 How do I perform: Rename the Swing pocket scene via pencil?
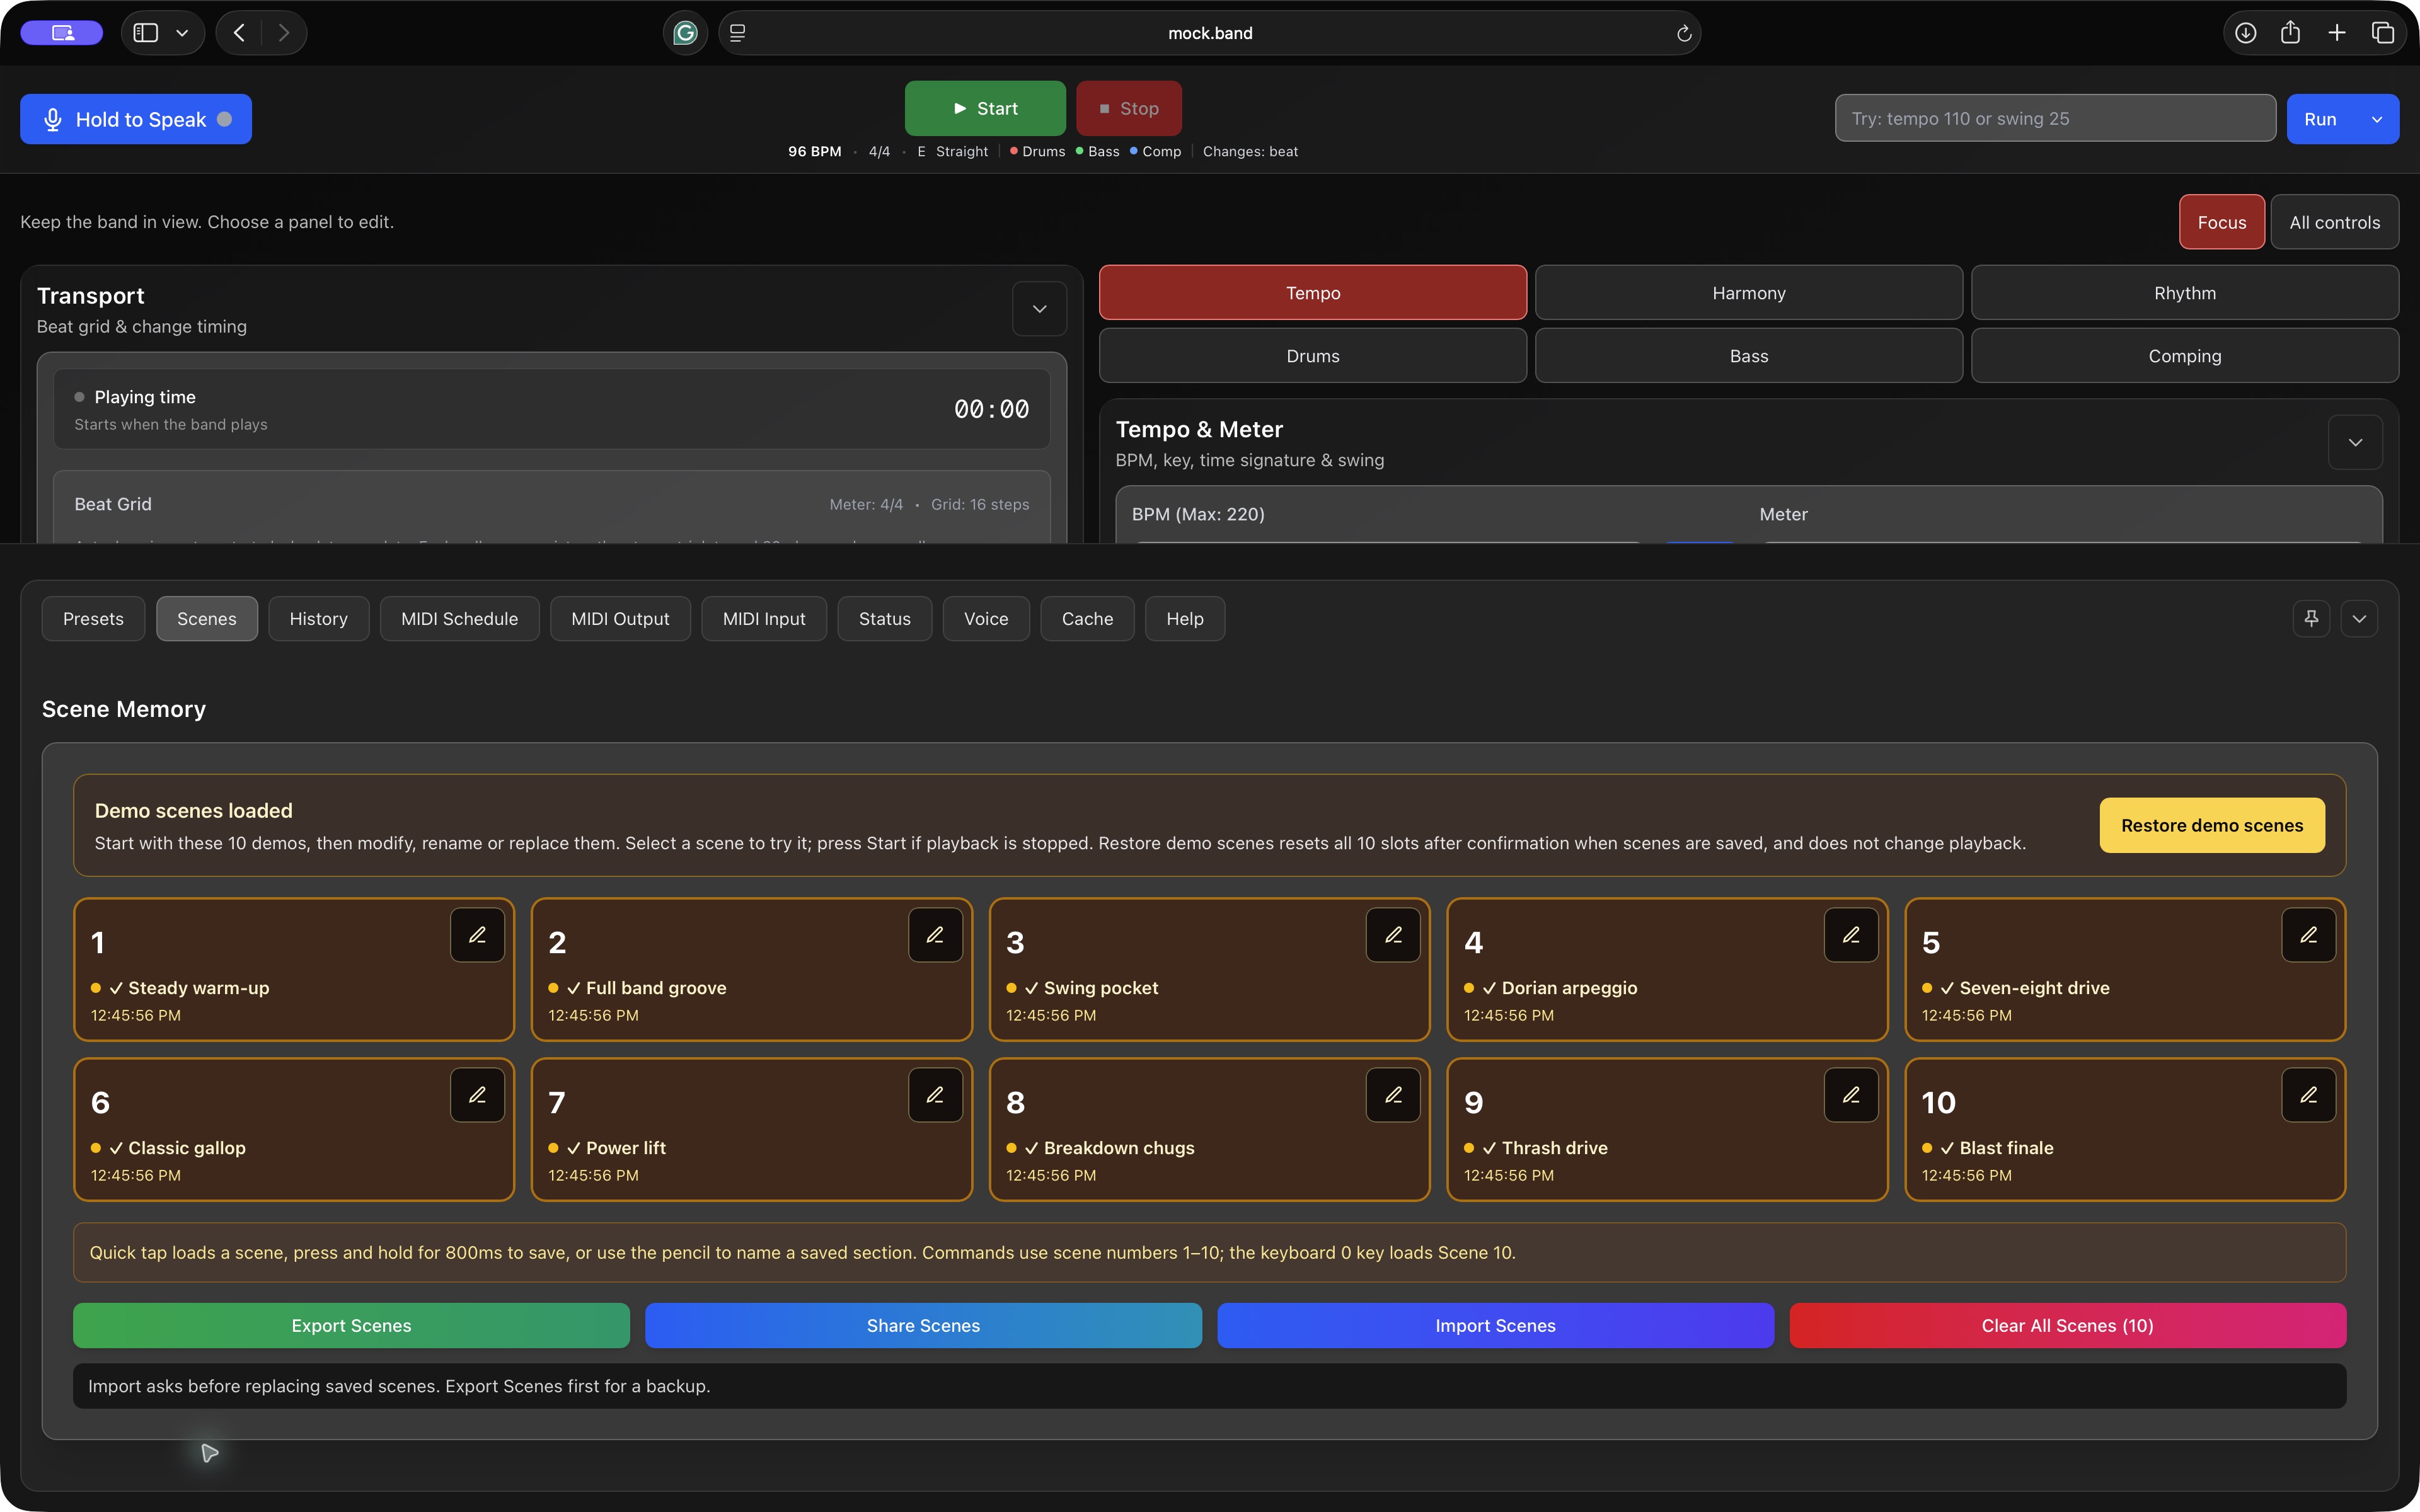click(x=1393, y=935)
